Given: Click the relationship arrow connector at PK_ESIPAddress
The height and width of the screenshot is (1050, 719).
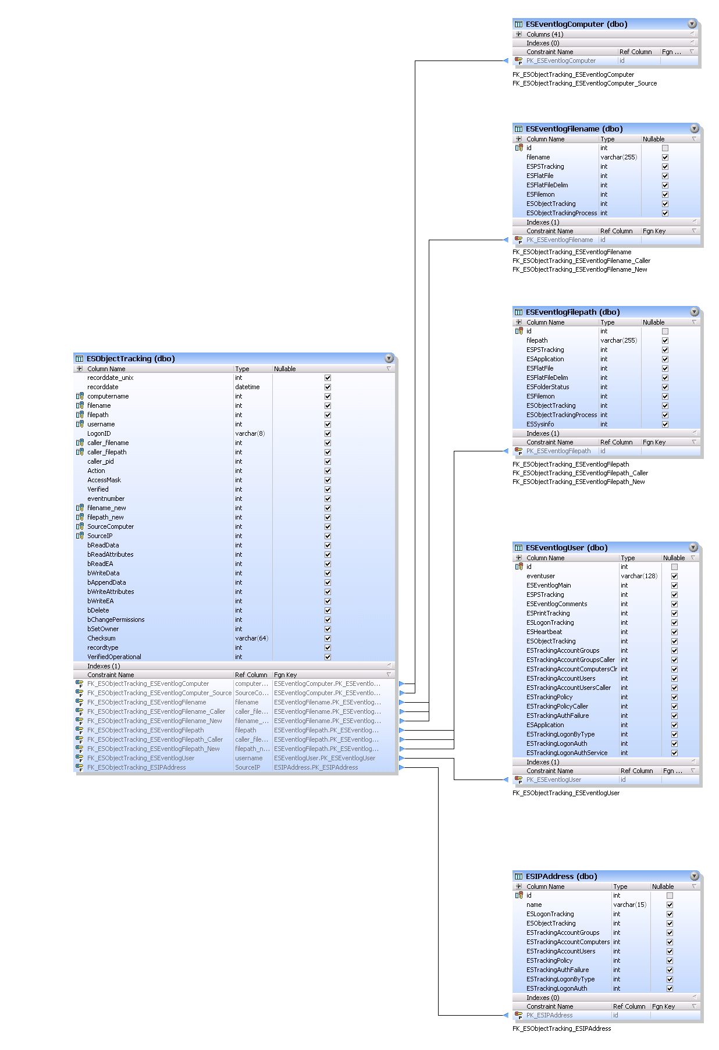Looking at the screenshot, I should point(506,1015).
